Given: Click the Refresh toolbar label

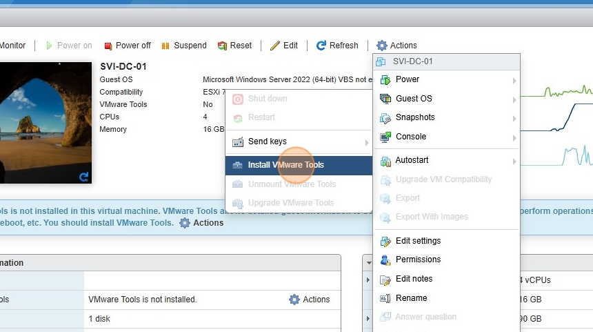Looking at the screenshot, I should click(x=344, y=46).
